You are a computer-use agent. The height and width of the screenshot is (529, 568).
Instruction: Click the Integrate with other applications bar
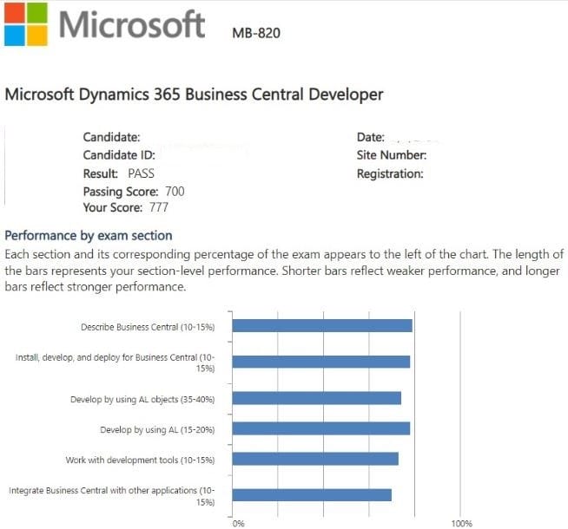point(312,495)
